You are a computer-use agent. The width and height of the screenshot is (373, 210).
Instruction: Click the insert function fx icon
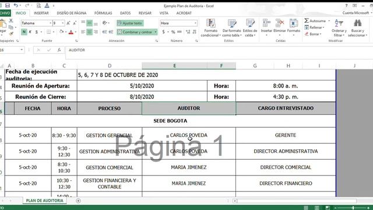59,50
